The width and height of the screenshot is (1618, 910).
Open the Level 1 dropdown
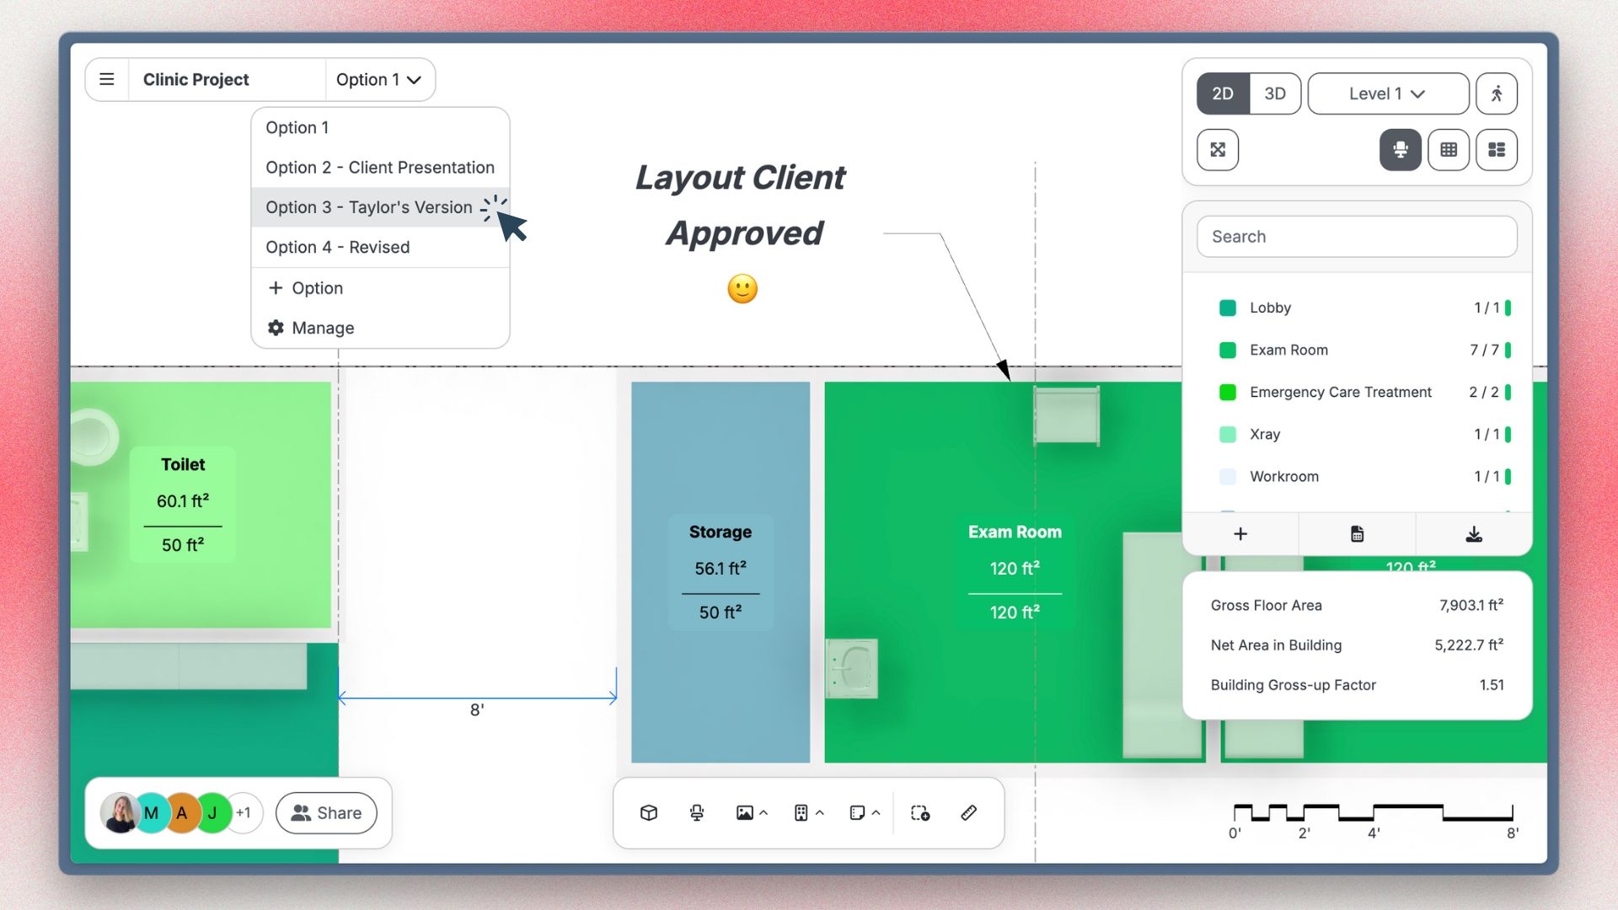[x=1387, y=94]
